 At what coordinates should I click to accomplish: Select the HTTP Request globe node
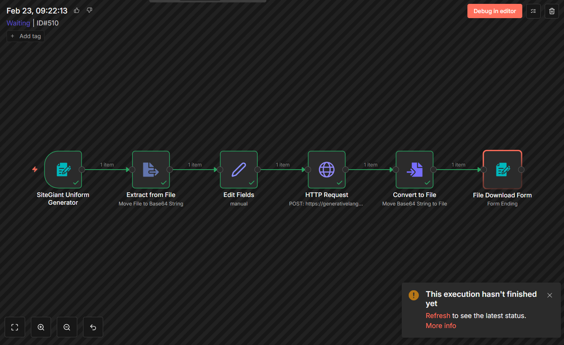(x=326, y=170)
